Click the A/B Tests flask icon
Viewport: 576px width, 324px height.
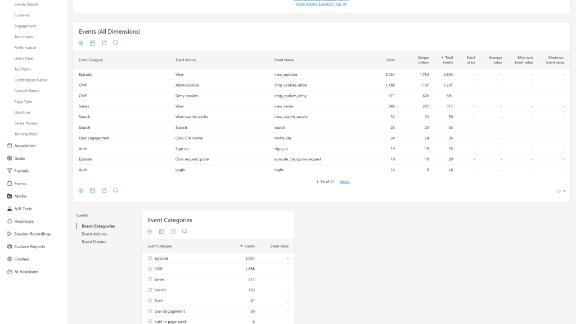tap(10, 209)
